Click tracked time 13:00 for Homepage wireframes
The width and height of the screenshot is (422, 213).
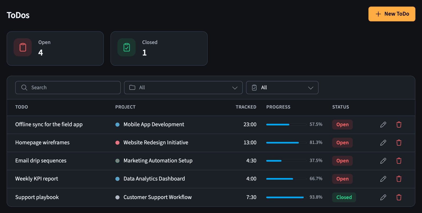click(x=250, y=143)
